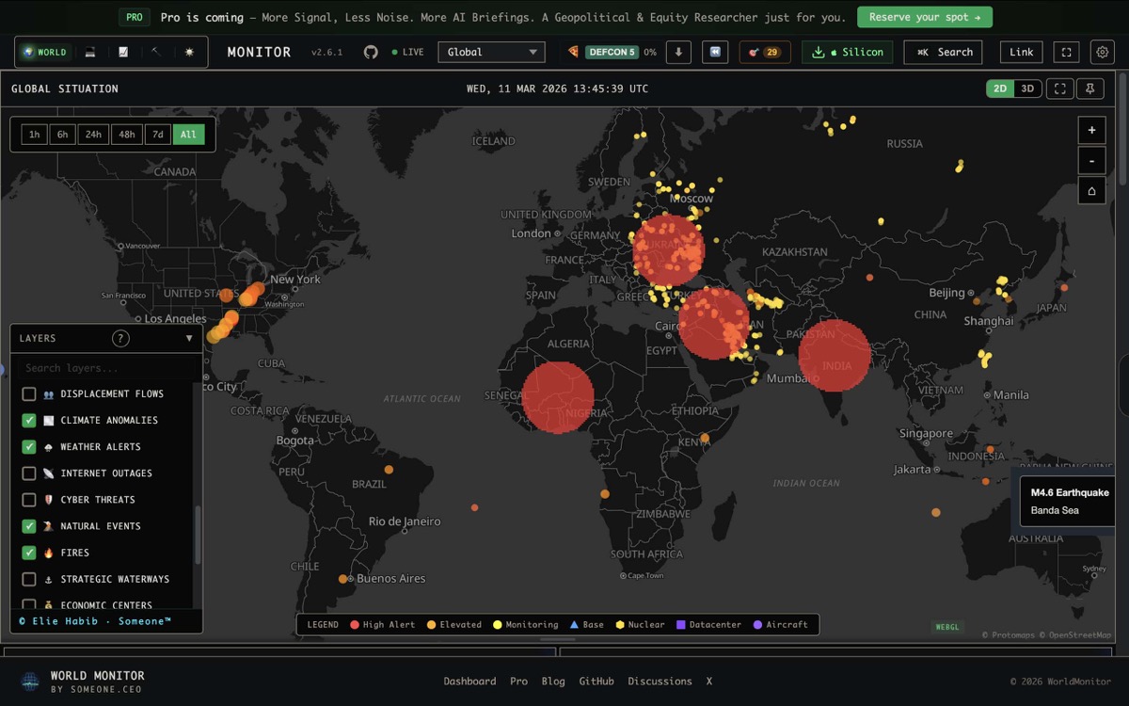Select the 24h time filter
Viewport: 1129px width, 706px height.
(x=92, y=135)
